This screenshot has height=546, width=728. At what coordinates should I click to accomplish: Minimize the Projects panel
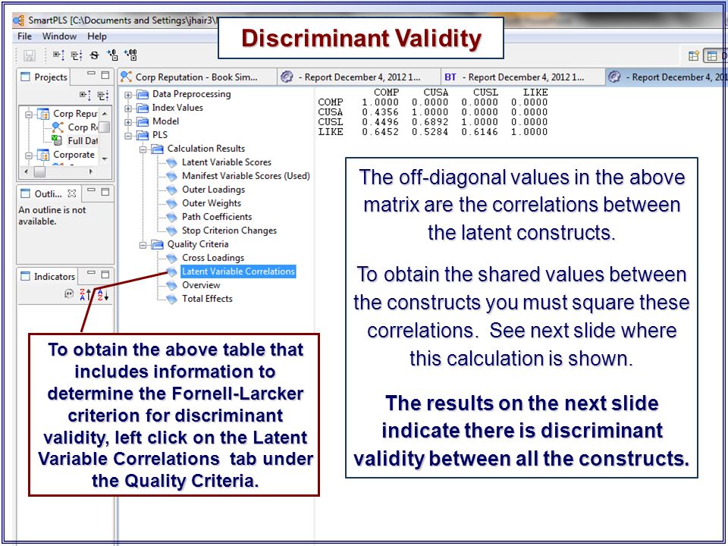click(92, 74)
